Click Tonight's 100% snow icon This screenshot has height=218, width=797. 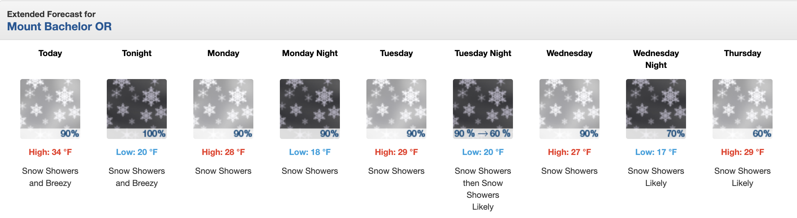coord(137,109)
